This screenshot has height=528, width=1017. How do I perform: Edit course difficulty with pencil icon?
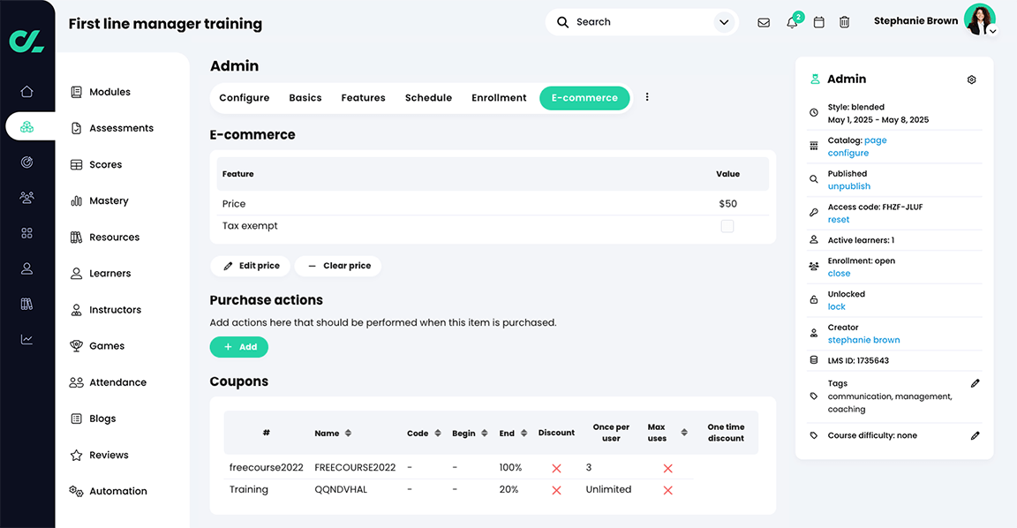[x=976, y=435]
